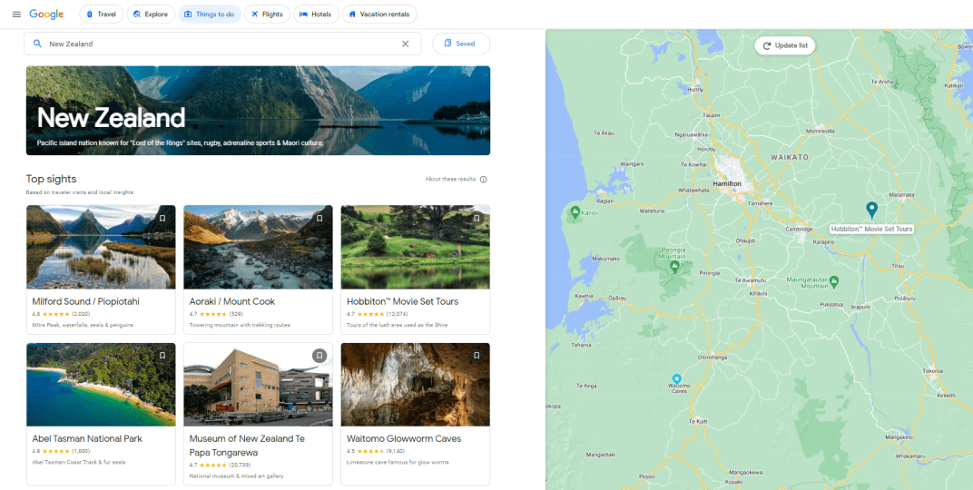The height and width of the screenshot is (490, 973).
Task: Click the About these results text
Action: point(450,180)
